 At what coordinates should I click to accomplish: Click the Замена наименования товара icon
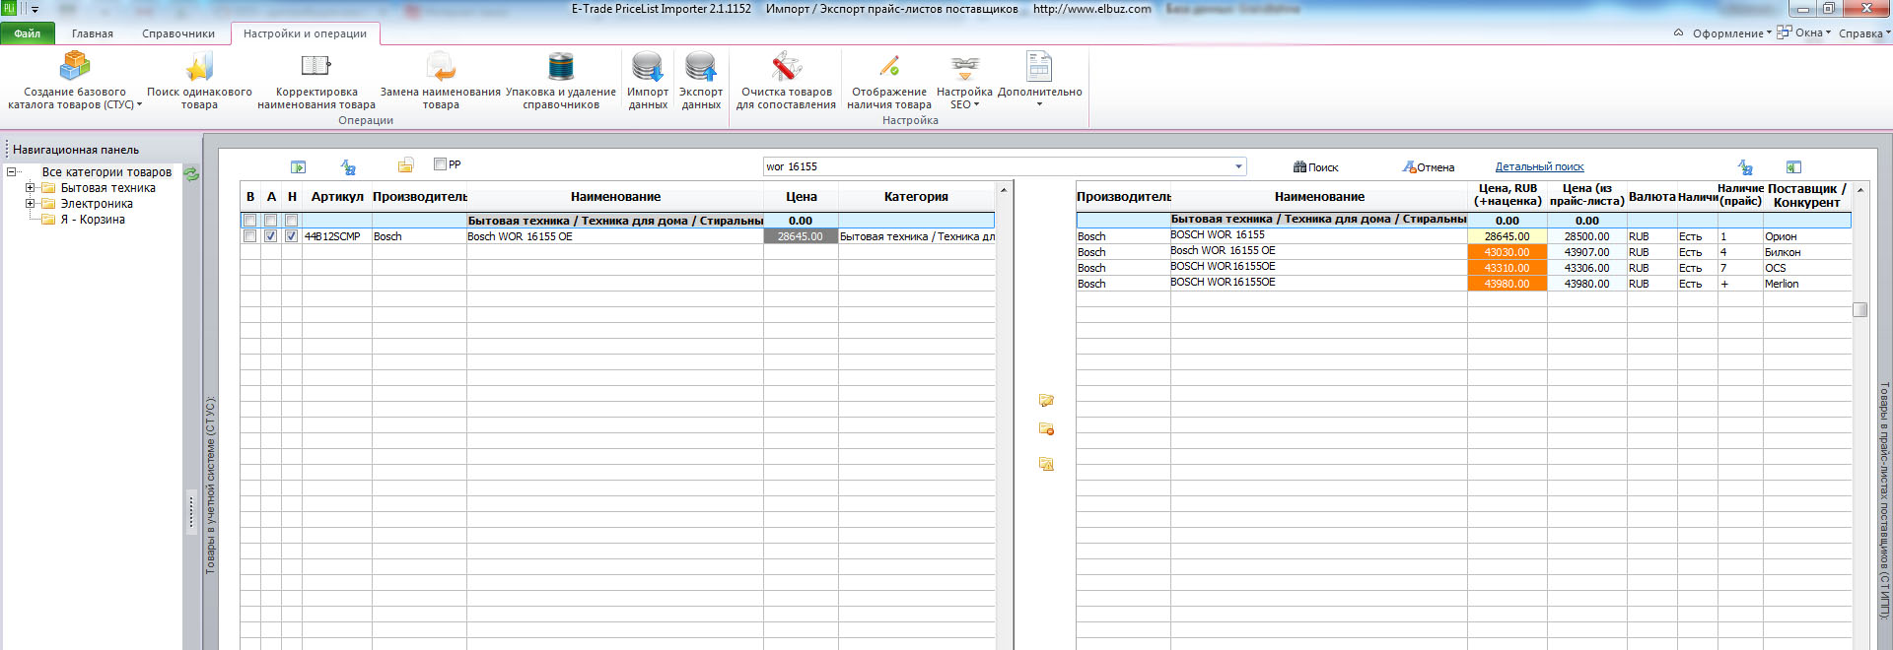pos(441,66)
